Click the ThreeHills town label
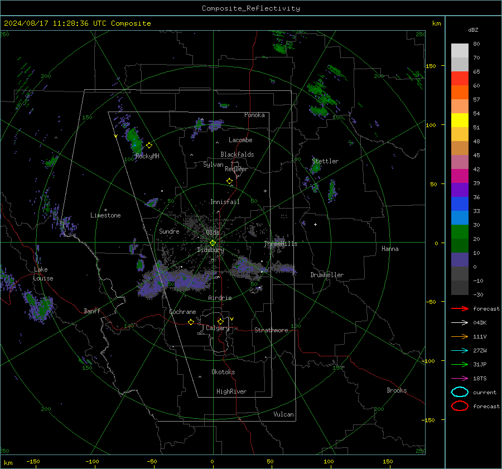Image resolution: width=502 pixels, height=469 pixels. click(281, 244)
